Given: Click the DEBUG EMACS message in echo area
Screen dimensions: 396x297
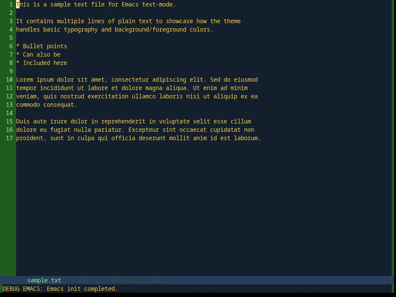Looking at the screenshot, I should pyautogui.click(x=60, y=289).
